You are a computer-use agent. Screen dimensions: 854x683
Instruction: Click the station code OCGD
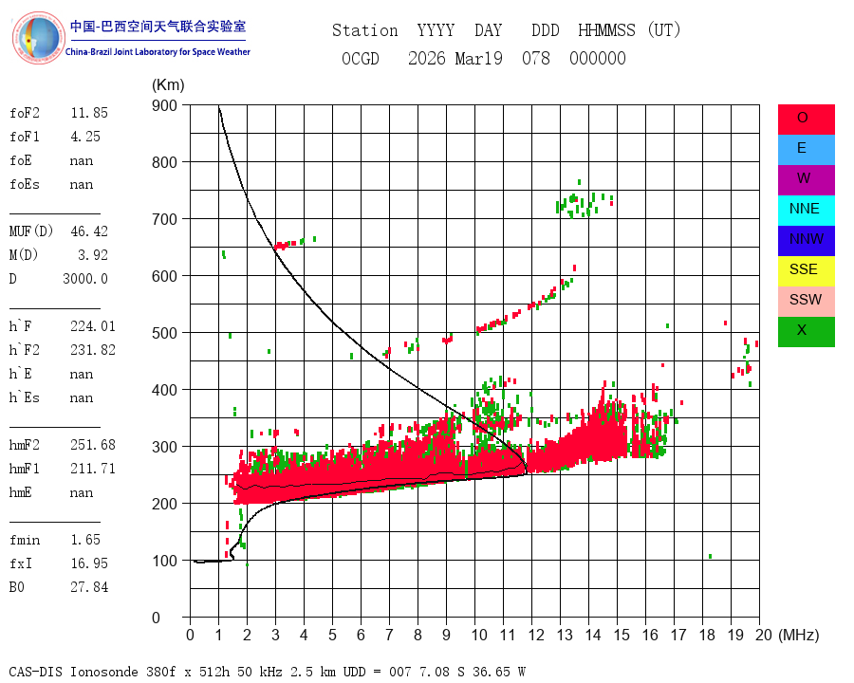click(x=361, y=58)
